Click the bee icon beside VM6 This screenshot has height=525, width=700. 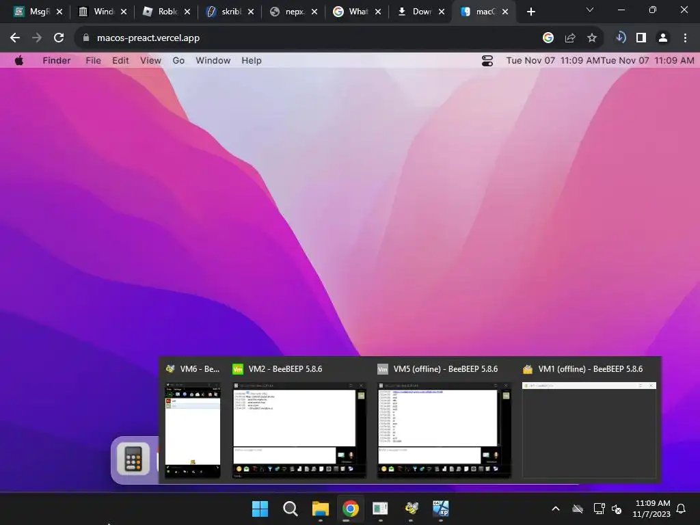point(170,369)
